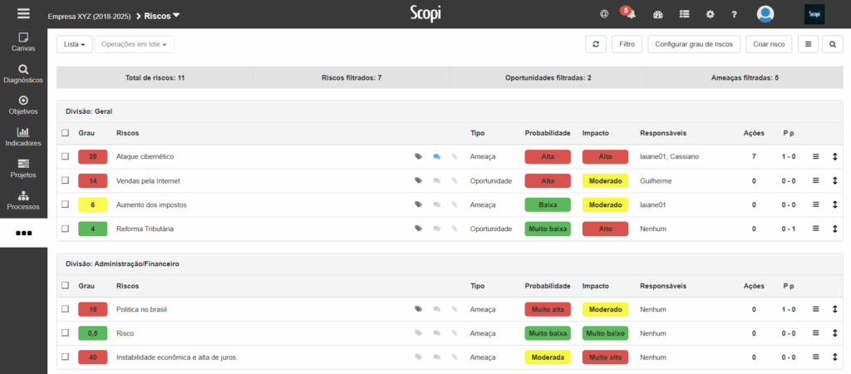
Task: Open comments for the Risco row
Action: pos(437,332)
